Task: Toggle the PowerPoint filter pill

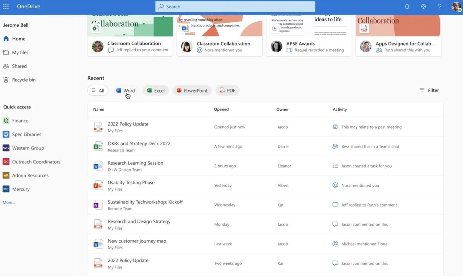Action: click(x=192, y=90)
